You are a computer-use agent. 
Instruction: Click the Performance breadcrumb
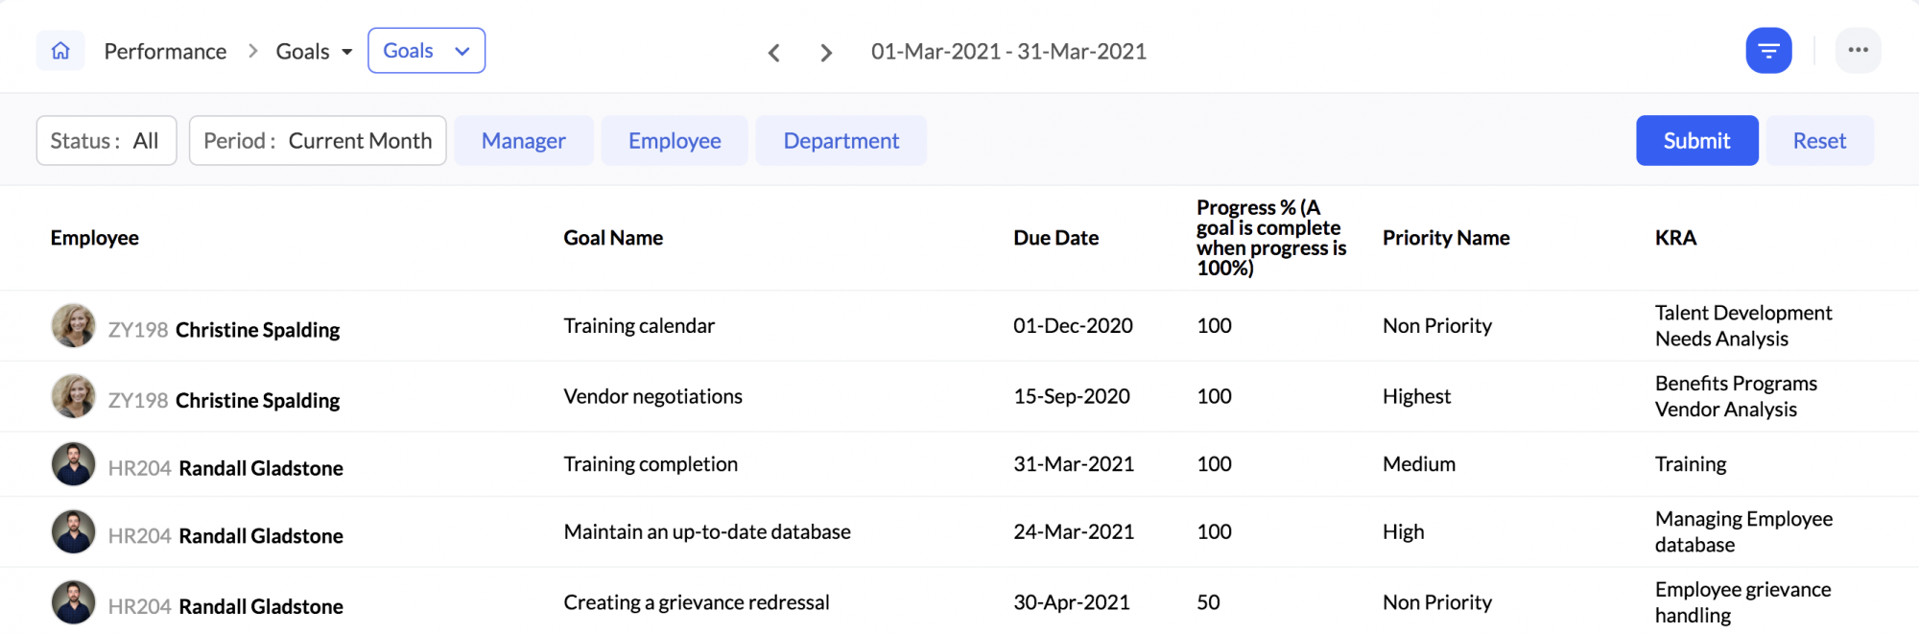[x=165, y=52]
